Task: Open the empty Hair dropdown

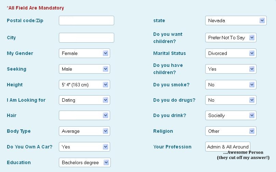Action: (x=84, y=115)
